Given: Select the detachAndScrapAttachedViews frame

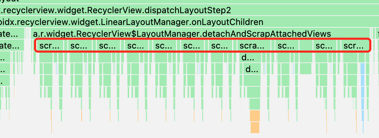Looking at the screenshot, I should point(200,34).
